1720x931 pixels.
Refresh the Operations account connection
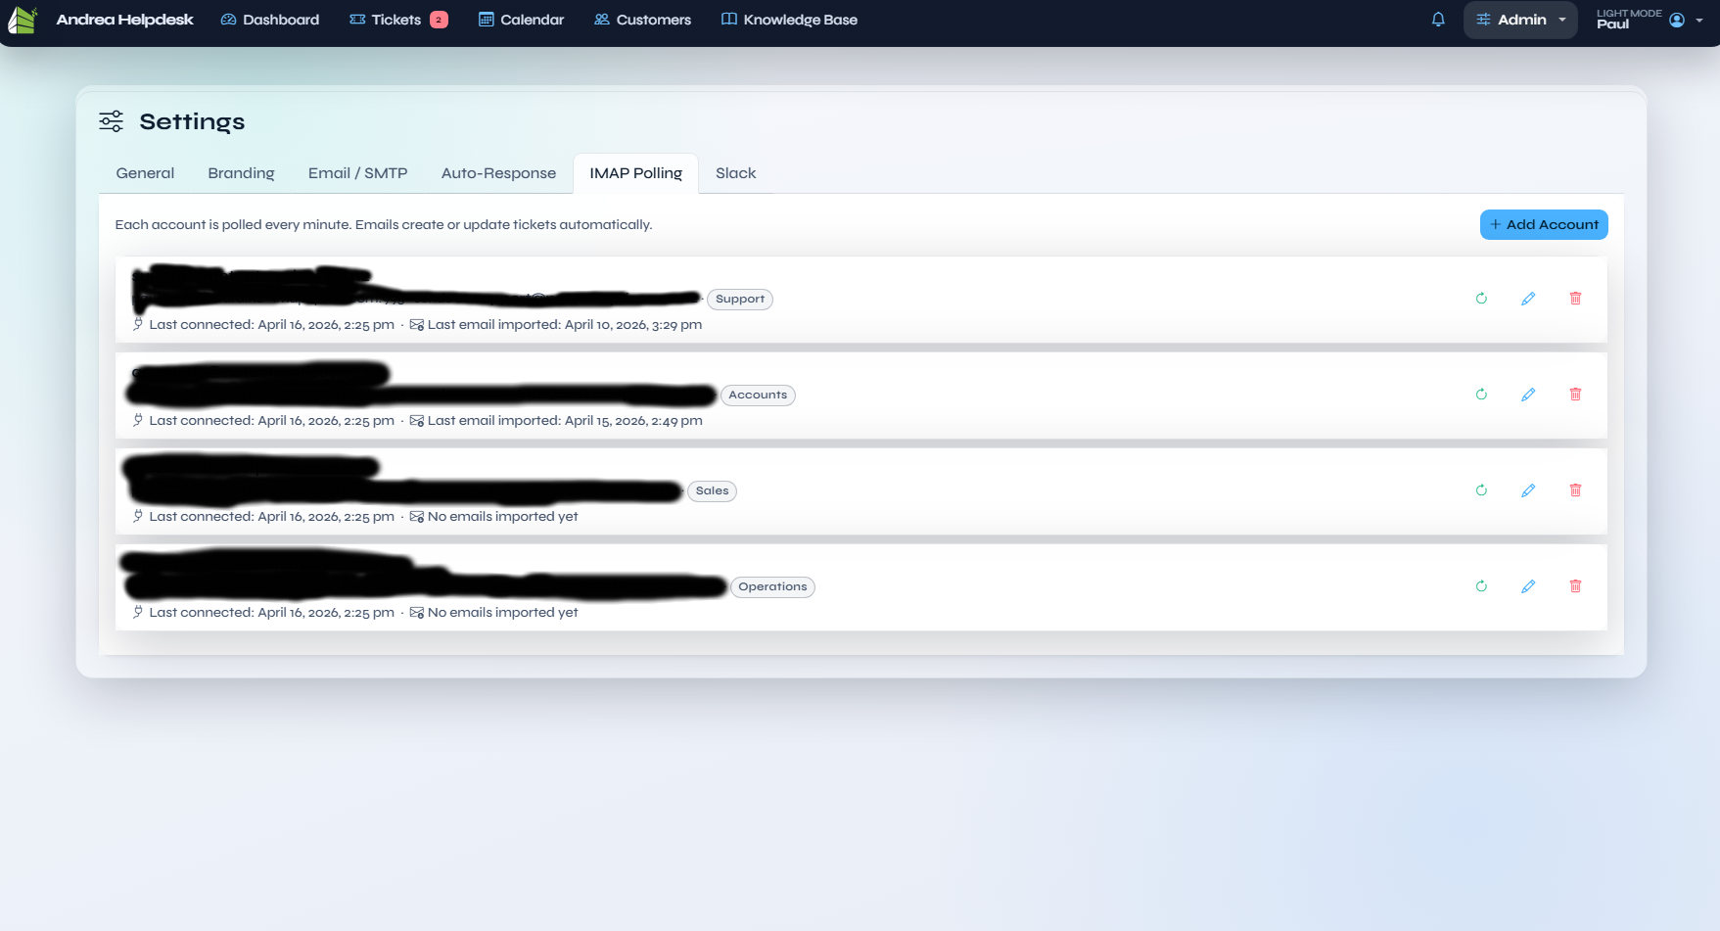1481,586
